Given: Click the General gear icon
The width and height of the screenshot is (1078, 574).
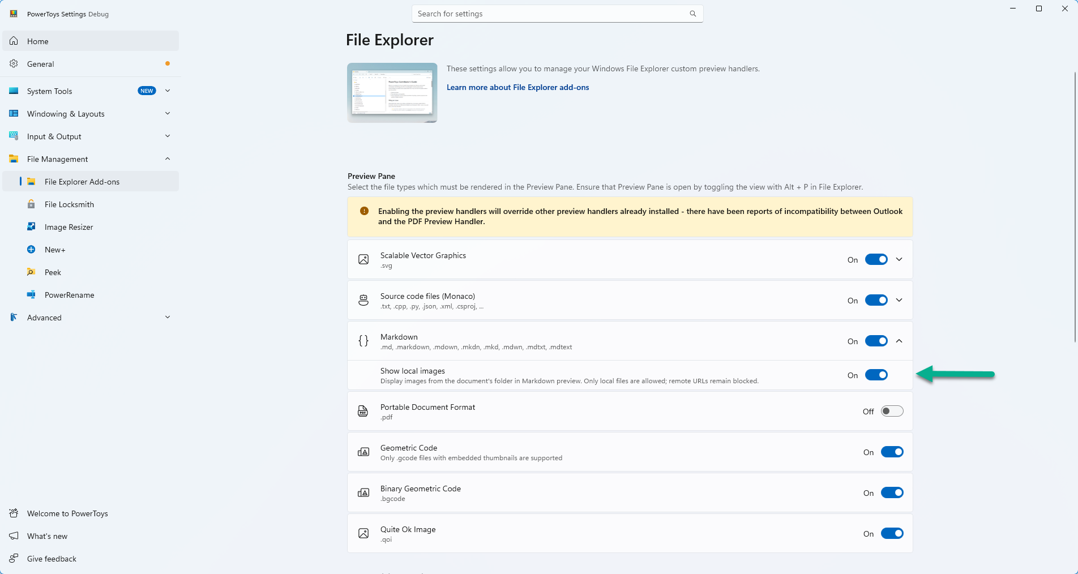Looking at the screenshot, I should coord(14,64).
